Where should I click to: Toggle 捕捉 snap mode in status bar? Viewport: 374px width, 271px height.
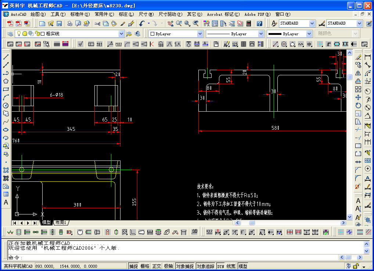[x=134, y=266]
